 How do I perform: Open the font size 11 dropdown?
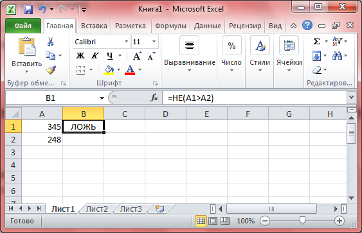point(154,42)
